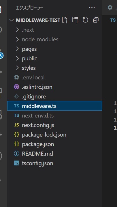Viewport: 117px width, 207px height.
Task: Collapse all folders in Explorer
Action: click(x=96, y=20)
